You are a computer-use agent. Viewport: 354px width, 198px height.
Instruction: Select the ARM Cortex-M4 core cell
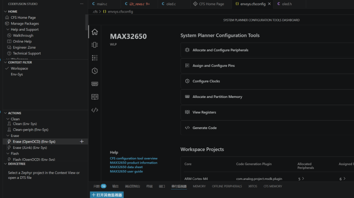[x=196, y=178]
